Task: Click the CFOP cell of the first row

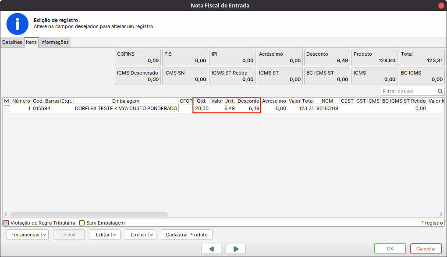Action: 185,108
